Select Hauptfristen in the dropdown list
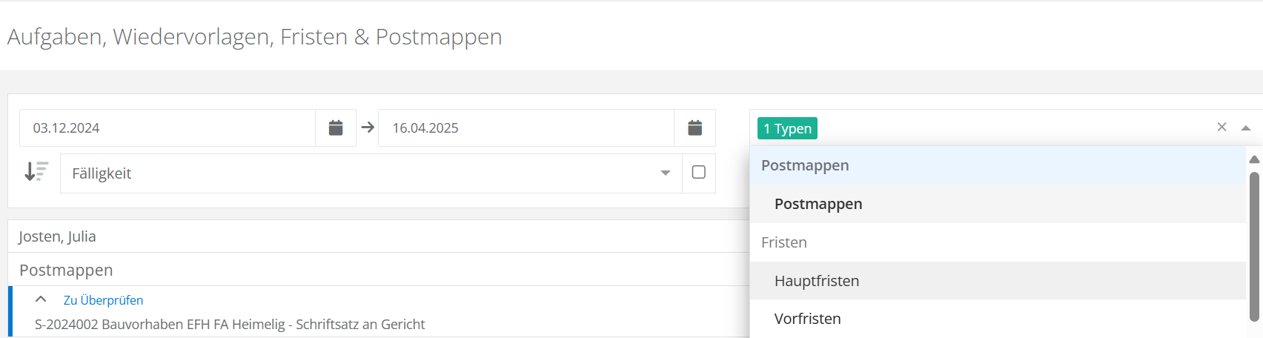 (817, 281)
